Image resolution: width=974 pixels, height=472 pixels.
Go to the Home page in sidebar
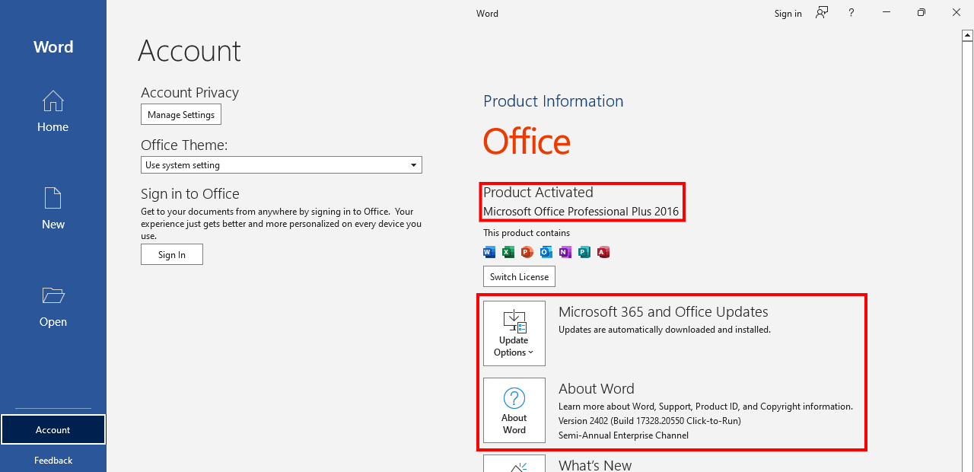click(53, 111)
